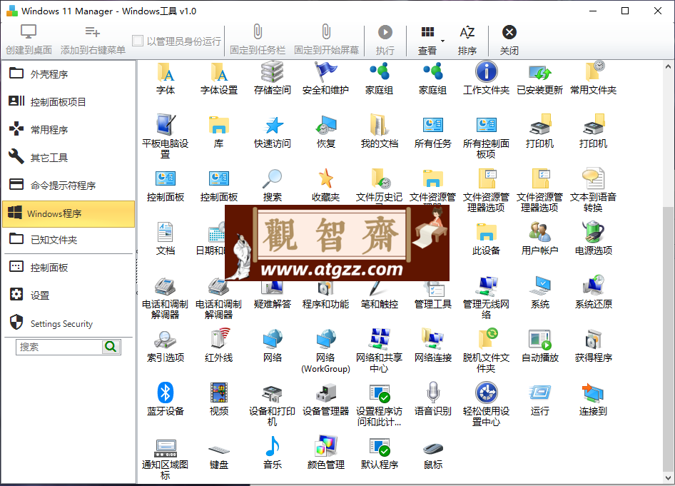This screenshot has height=486, width=675.
Task: Click the scrollbar down arrow
Action: [x=668, y=477]
